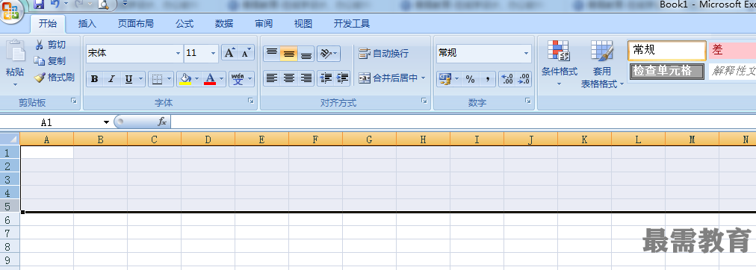Align cell content to bottom

pyautogui.click(x=306, y=54)
